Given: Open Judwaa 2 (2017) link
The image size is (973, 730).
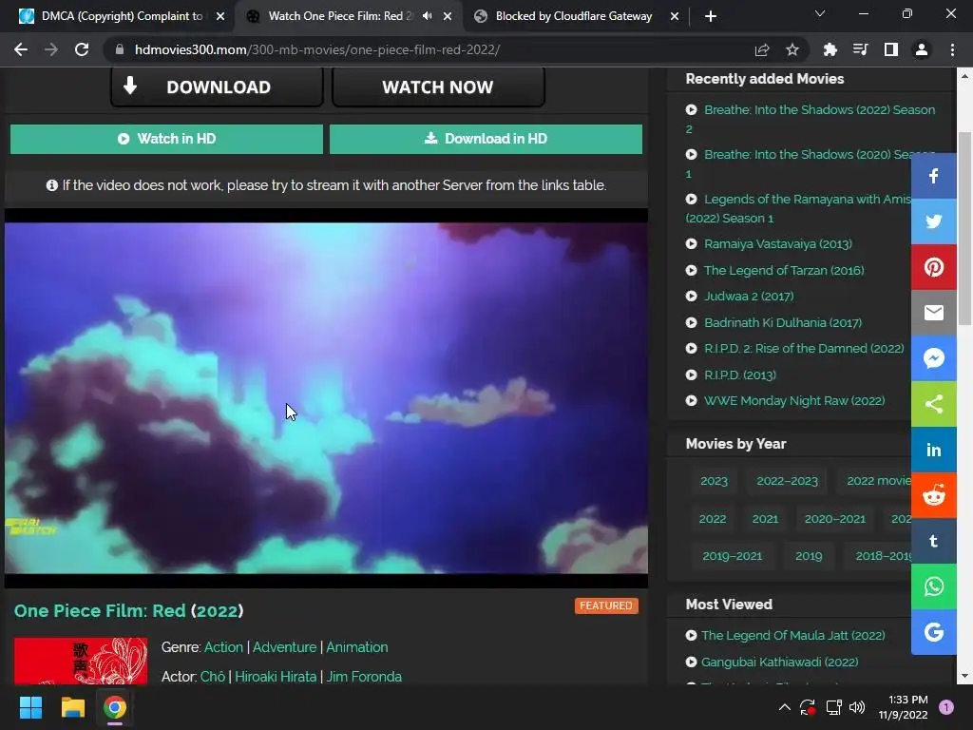Looking at the screenshot, I should pos(749,297).
